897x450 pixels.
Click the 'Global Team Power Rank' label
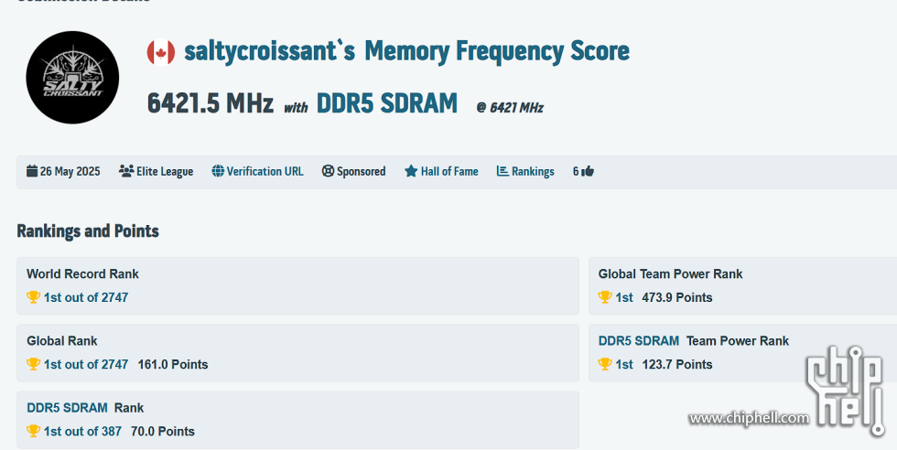pyautogui.click(x=670, y=273)
